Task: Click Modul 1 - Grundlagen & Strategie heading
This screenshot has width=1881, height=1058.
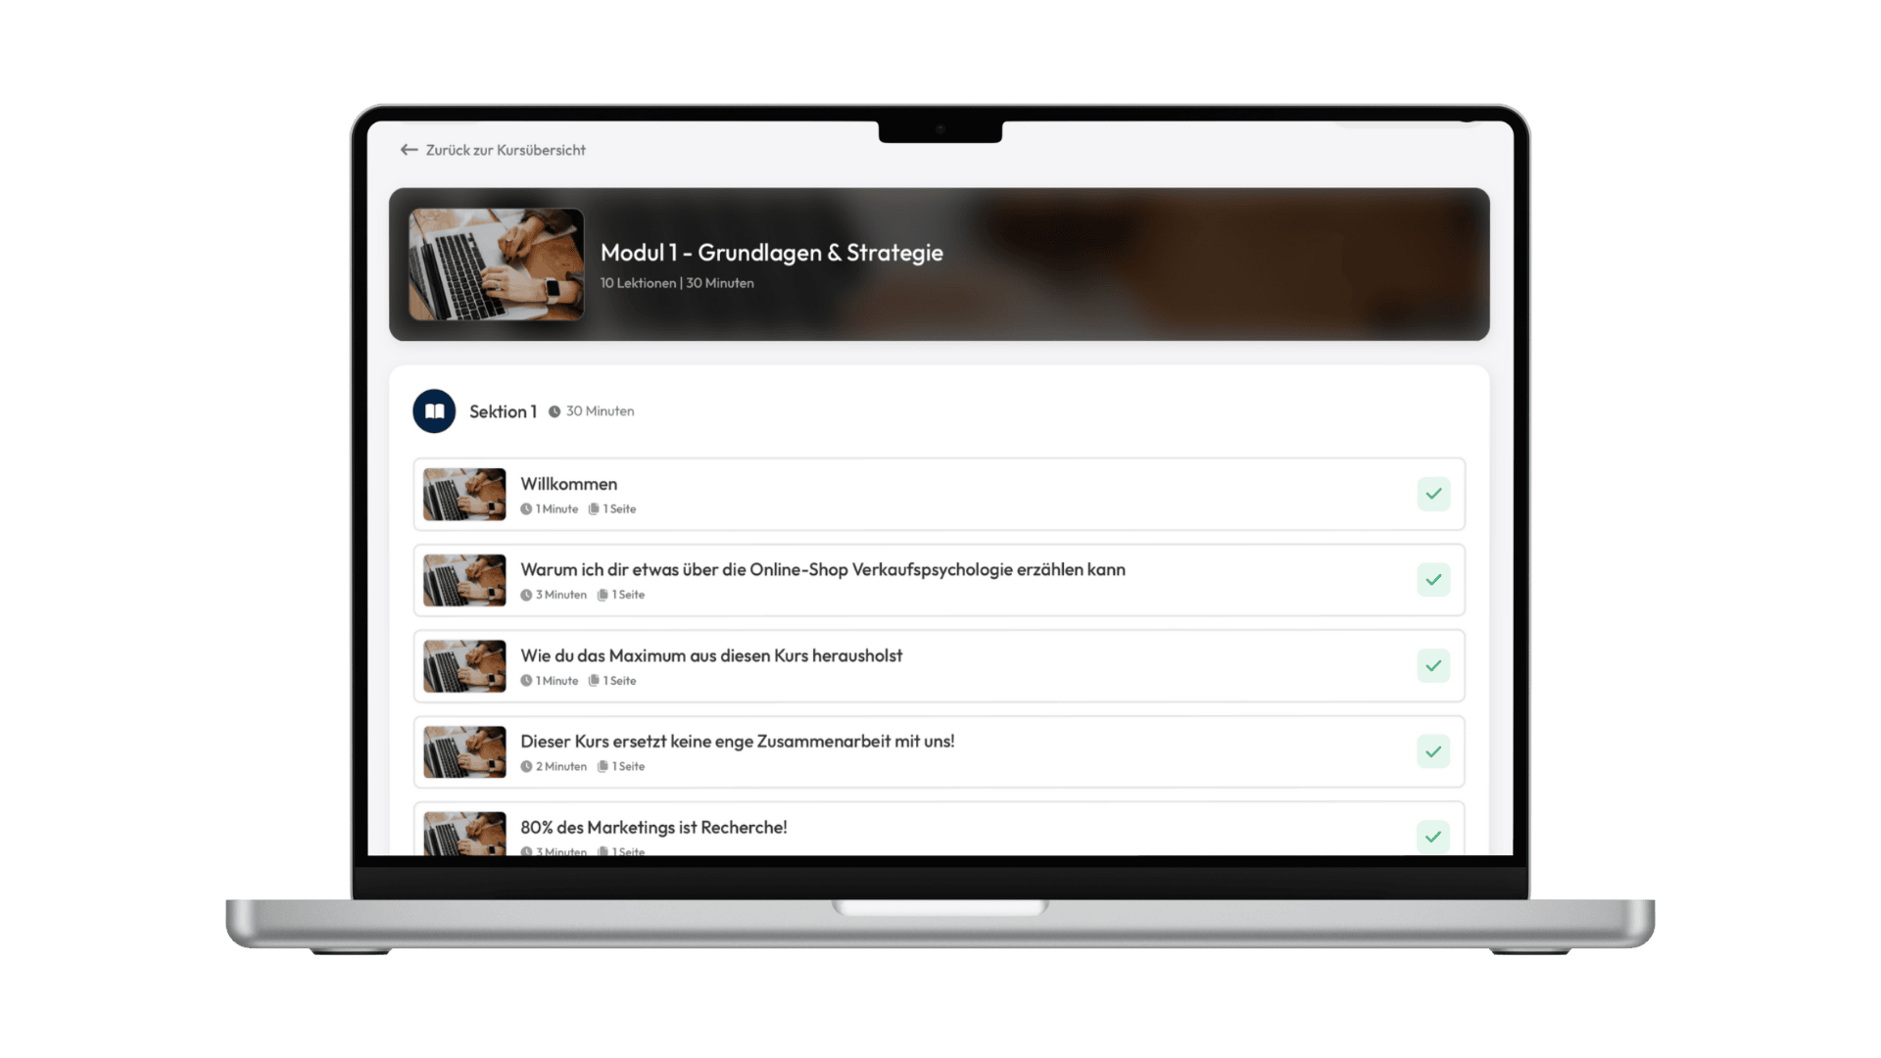Action: 772,253
